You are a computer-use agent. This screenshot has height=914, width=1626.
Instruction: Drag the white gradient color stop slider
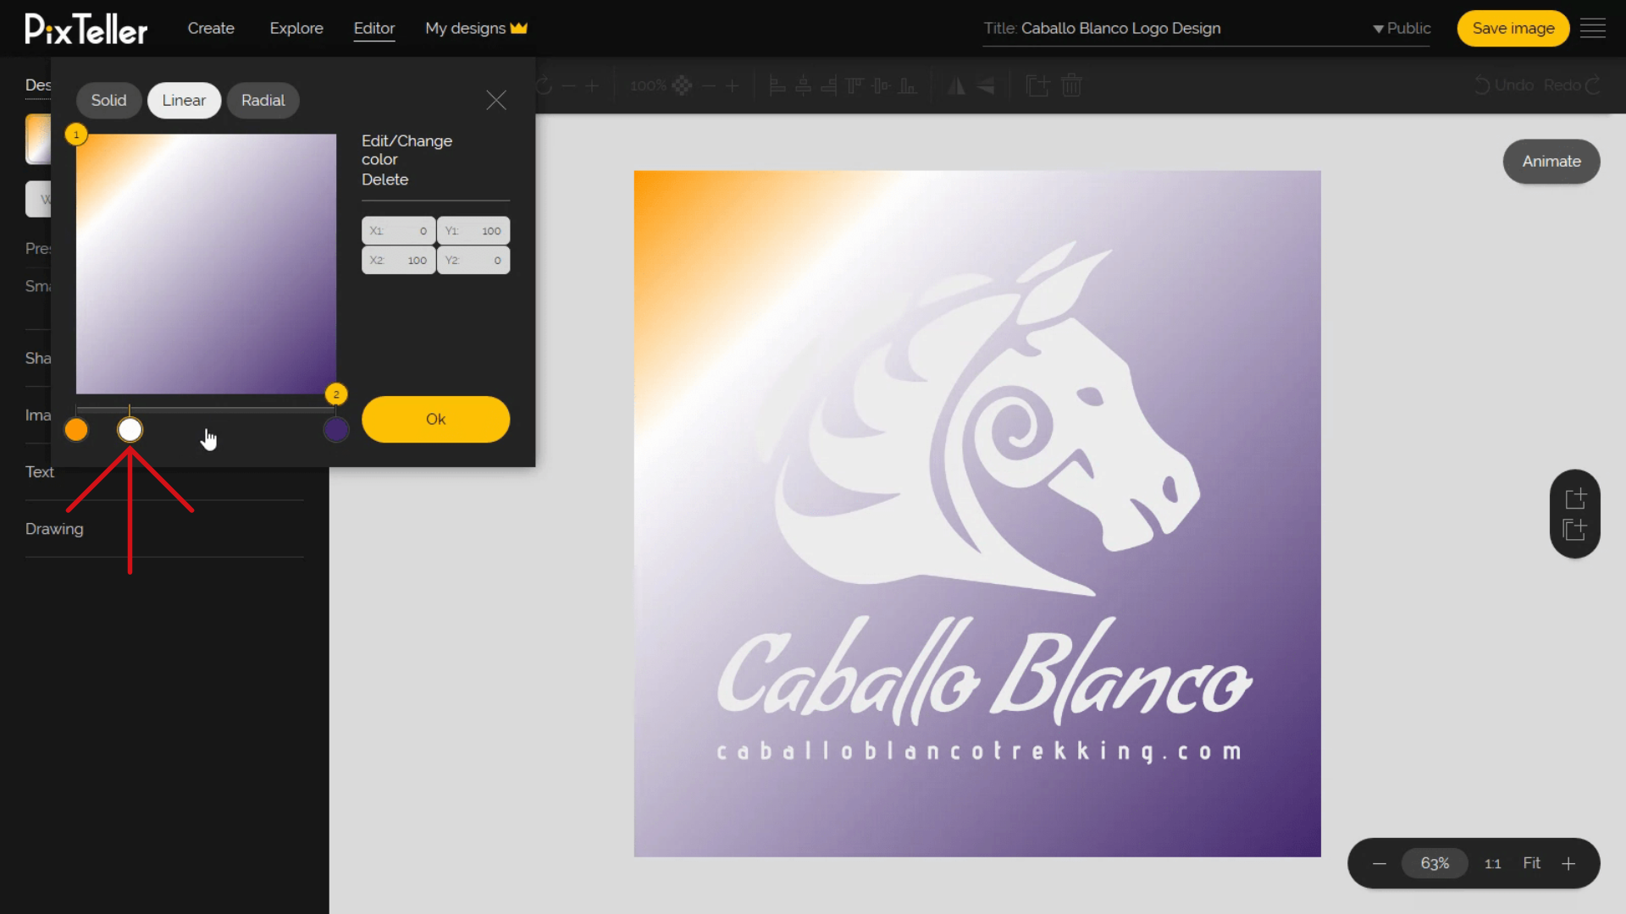[x=130, y=430]
